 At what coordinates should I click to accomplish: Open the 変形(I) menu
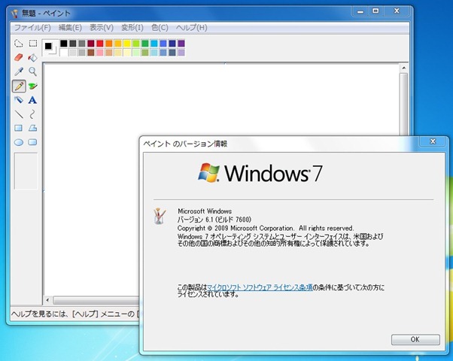click(x=132, y=28)
